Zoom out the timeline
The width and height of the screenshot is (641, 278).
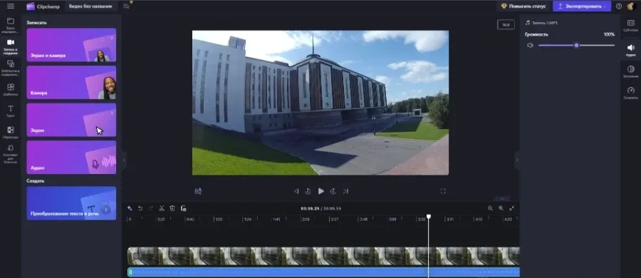[x=490, y=208]
